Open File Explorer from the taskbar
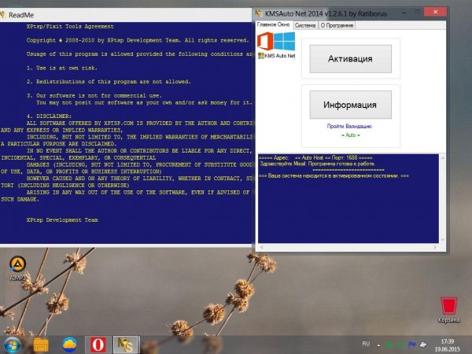Image resolution: width=472 pixels, height=354 pixels. pyautogui.click(x=41, y=345)
